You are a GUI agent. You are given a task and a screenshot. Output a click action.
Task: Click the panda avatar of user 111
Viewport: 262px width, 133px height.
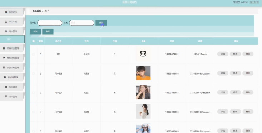(x=143, y=54)
